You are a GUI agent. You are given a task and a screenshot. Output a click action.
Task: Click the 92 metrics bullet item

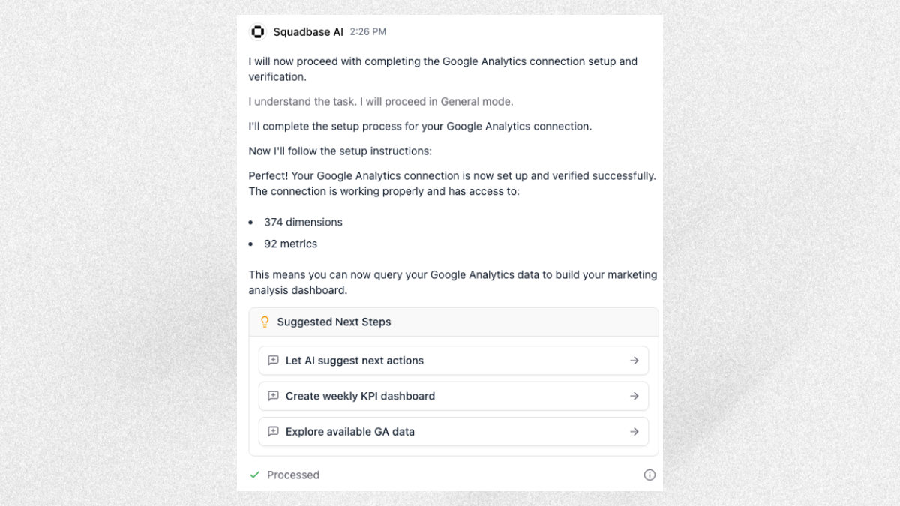pyautogui.click(x=290, y=244)
